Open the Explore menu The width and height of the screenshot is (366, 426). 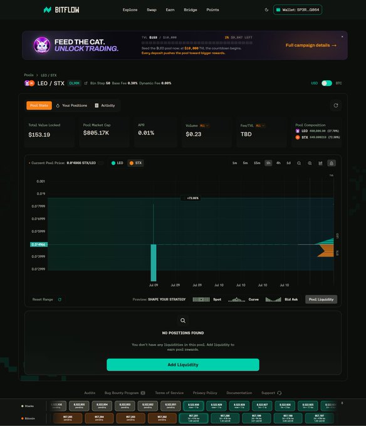point(130,10)
